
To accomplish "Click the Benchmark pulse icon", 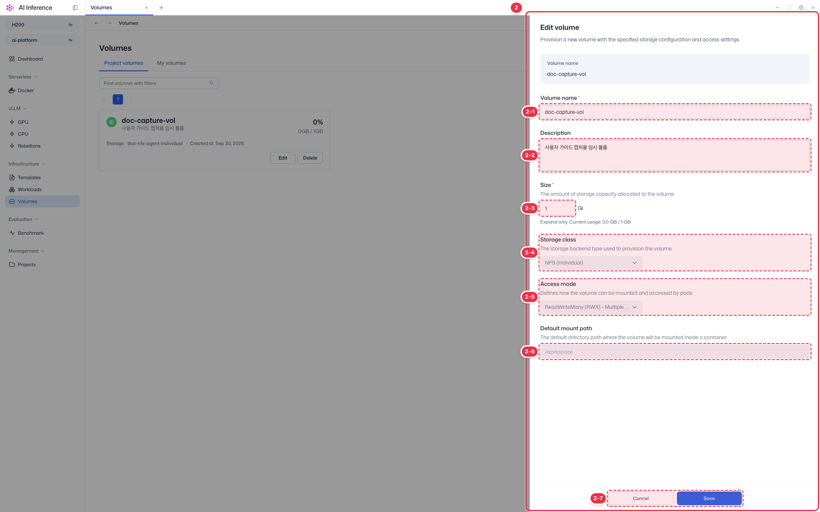I will pyautogui.click(x=12, y=233).
